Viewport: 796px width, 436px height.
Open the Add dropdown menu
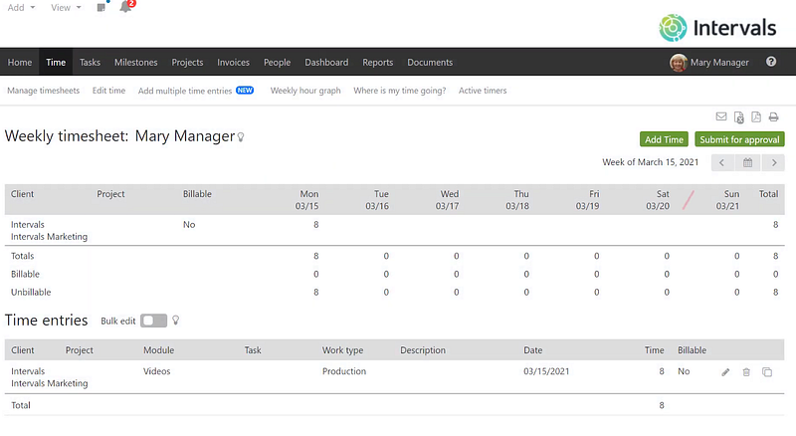tap(21, 8)
